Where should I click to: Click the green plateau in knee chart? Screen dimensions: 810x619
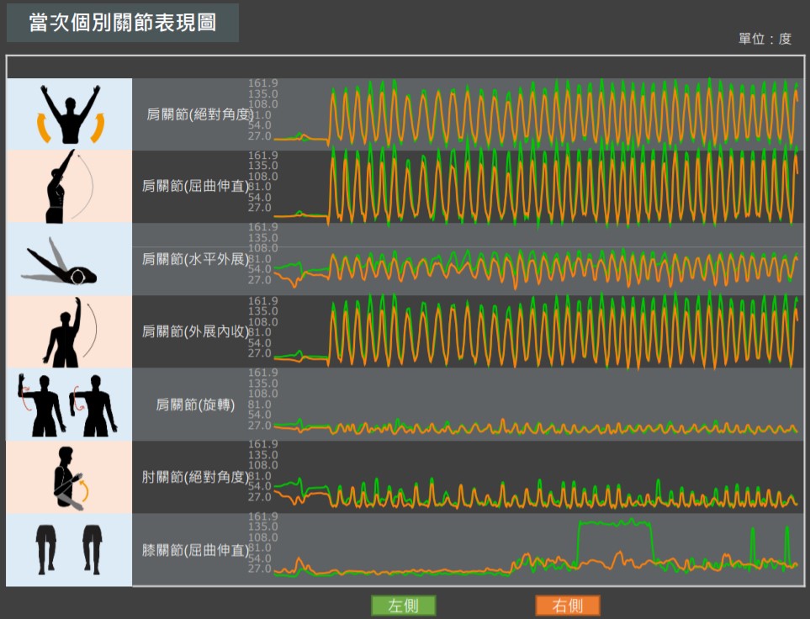click(x=614, y=523)
